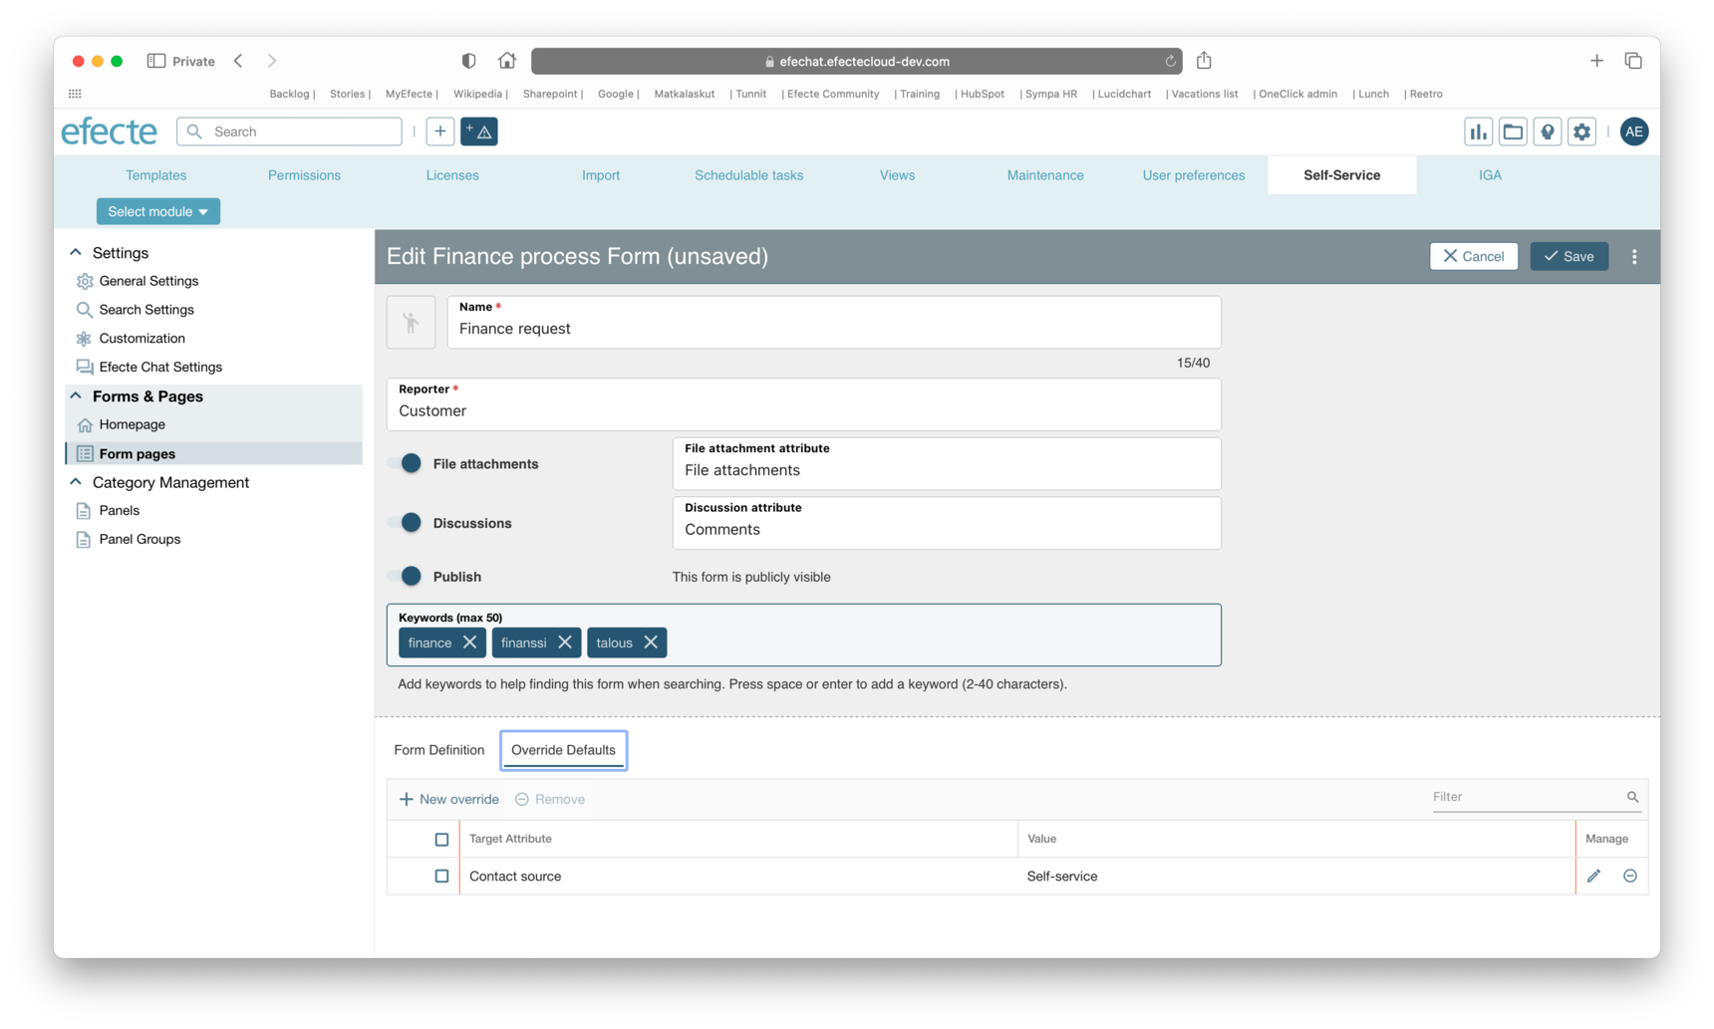The image size is (1714, 1029).
Task: Open the Select module dropdown
Action: pos(157,211)
